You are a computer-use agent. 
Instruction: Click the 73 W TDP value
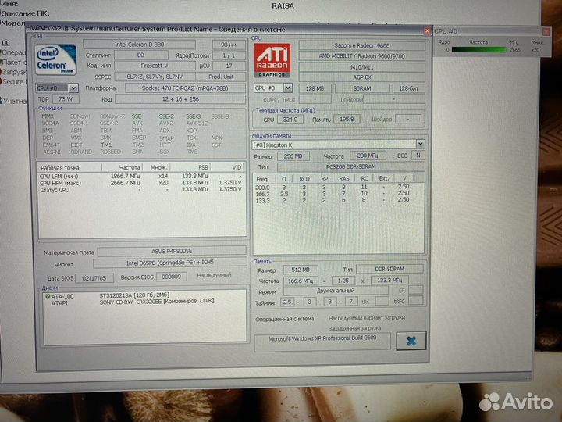[x=66, y=98]
